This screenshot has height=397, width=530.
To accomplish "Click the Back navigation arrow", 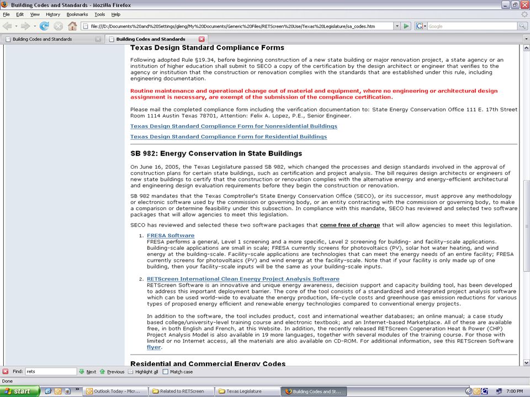I will [7, 26].
